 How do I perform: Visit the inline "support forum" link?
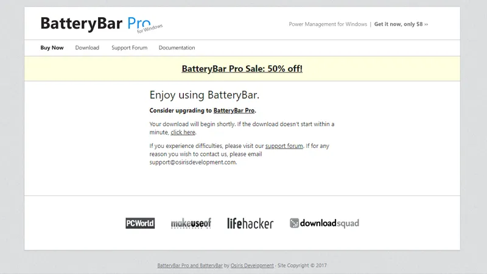(284, 146)
